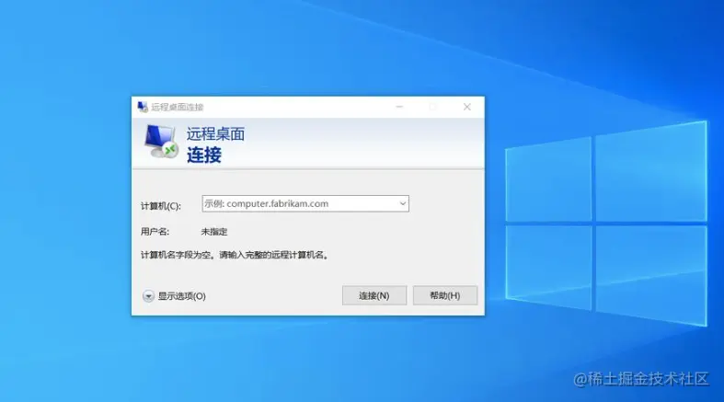This screenshot has width=724, height=402.
Task: Click the 用户名: label
Action: tap(155, 232)
